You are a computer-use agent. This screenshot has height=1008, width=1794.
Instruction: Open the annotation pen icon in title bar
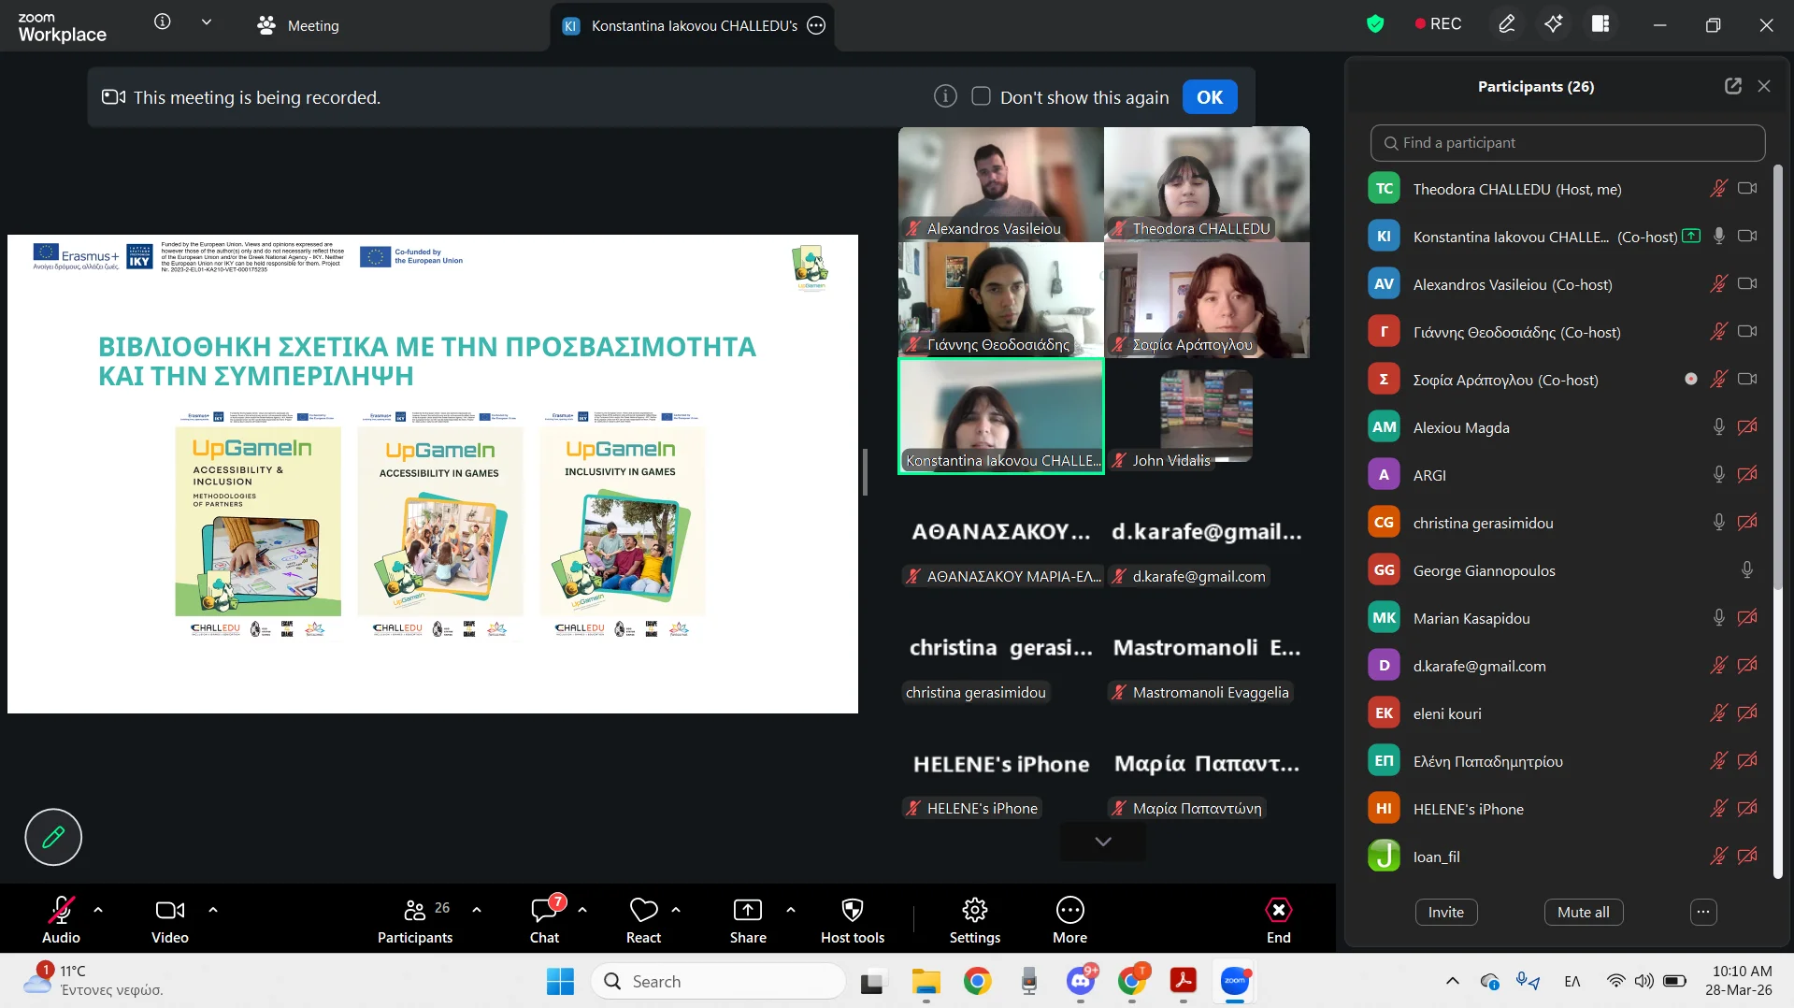click(x=1506, y=24)
